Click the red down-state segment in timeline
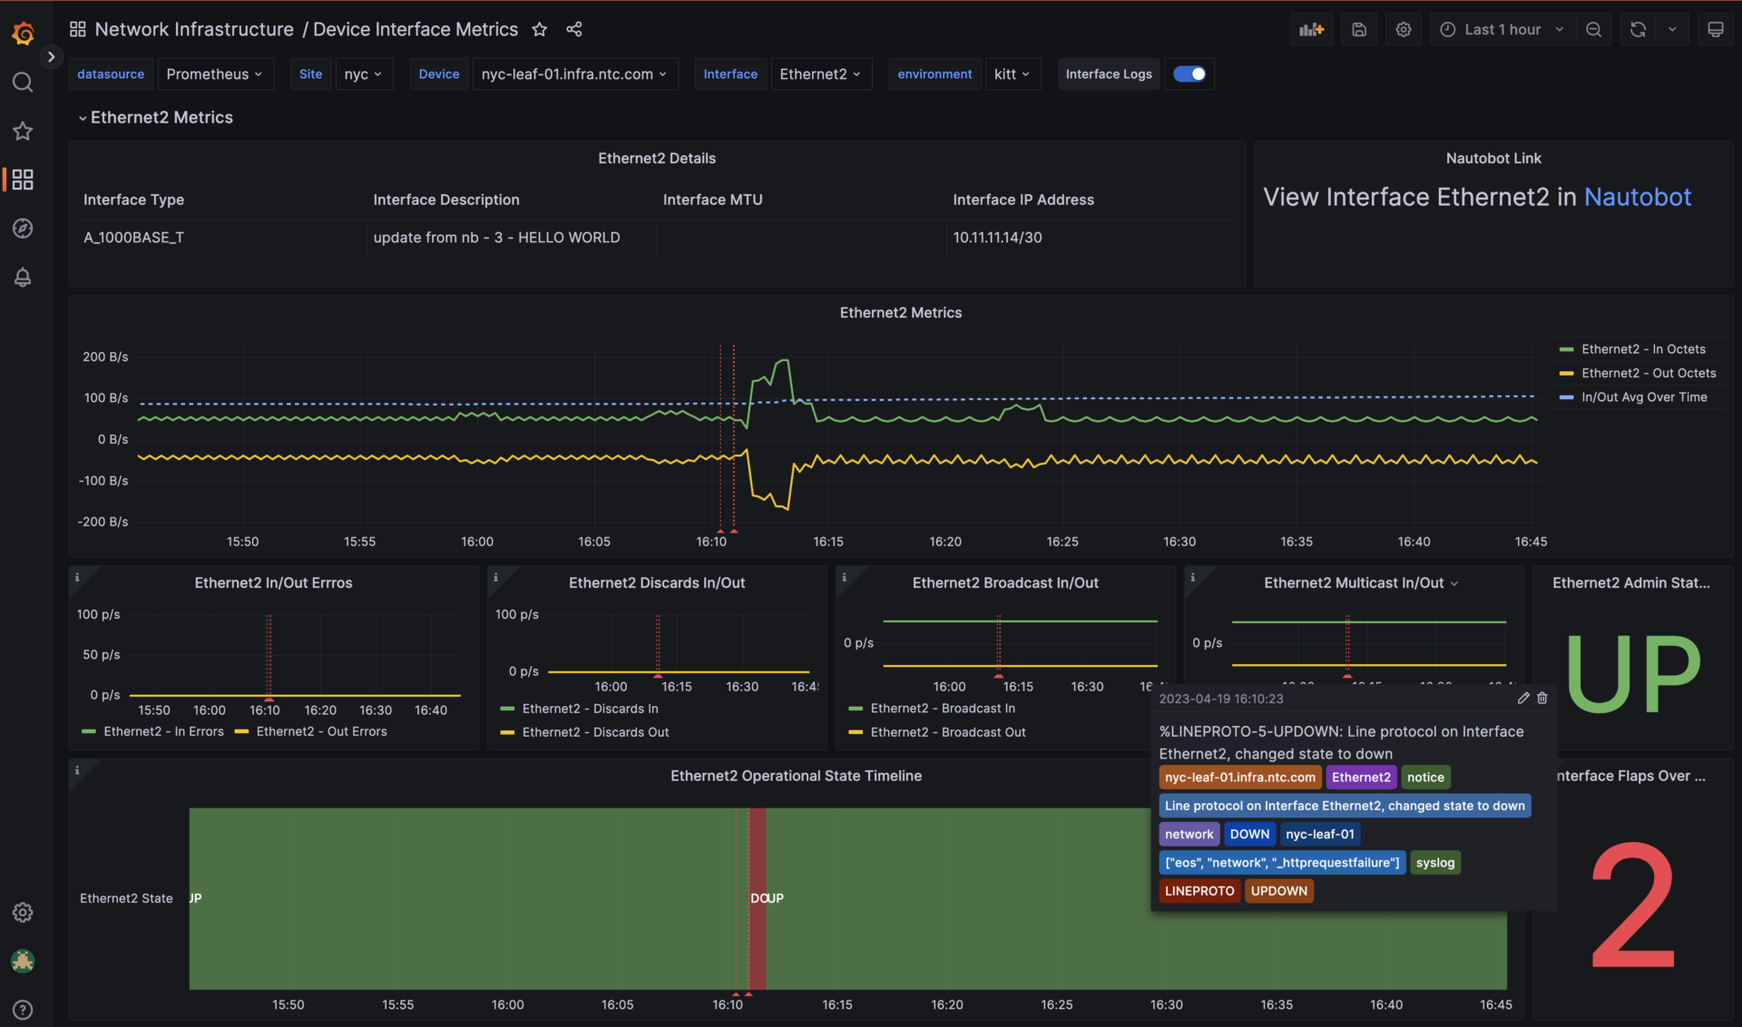This screenshot has width=1742, height=1027. pyautogui.click(x=757, y=898)
